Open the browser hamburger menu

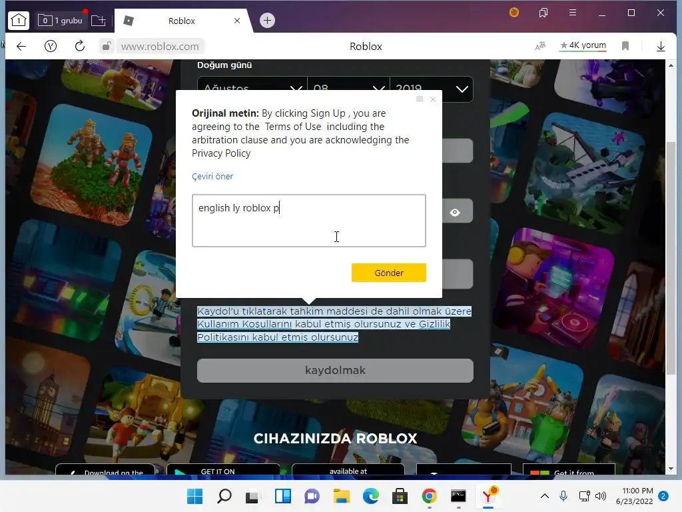[573, 13]
